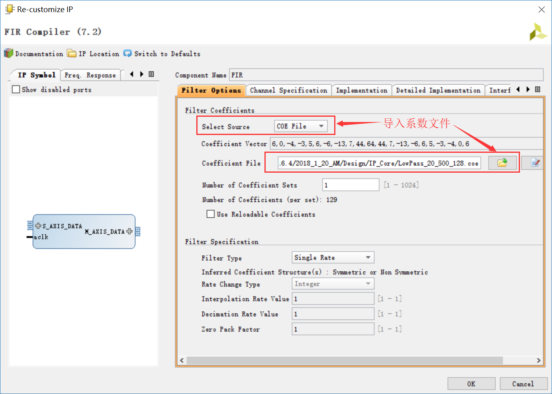
Task: Open the Detailed Implementation tab
Action: [x=438, y=90]
